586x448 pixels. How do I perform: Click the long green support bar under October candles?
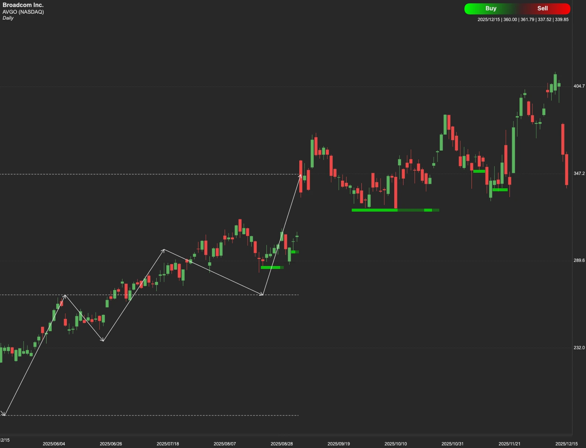(x=395, y=210)
